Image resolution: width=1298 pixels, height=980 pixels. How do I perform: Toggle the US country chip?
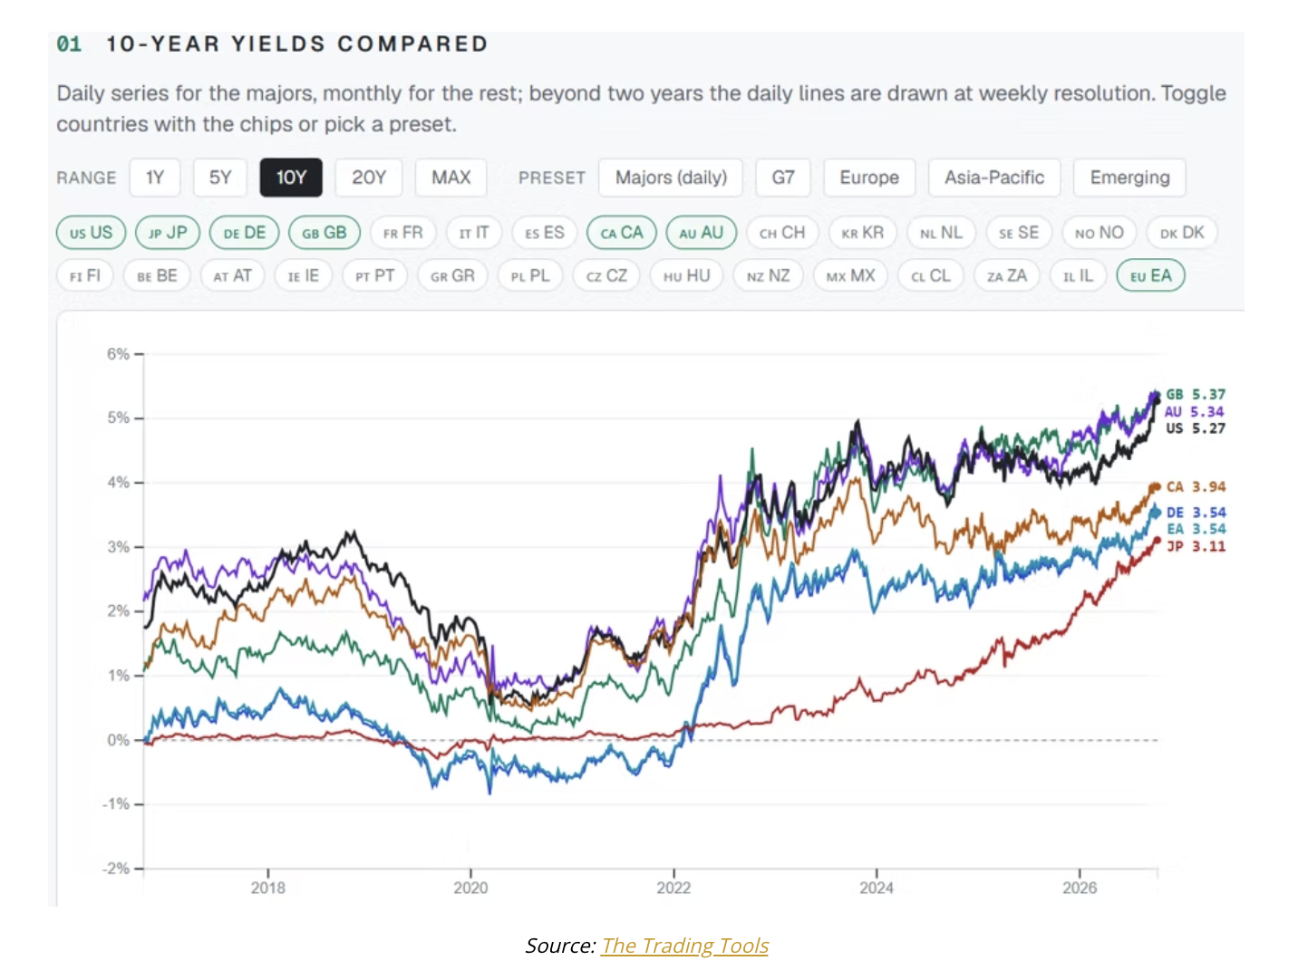(92, 233)
